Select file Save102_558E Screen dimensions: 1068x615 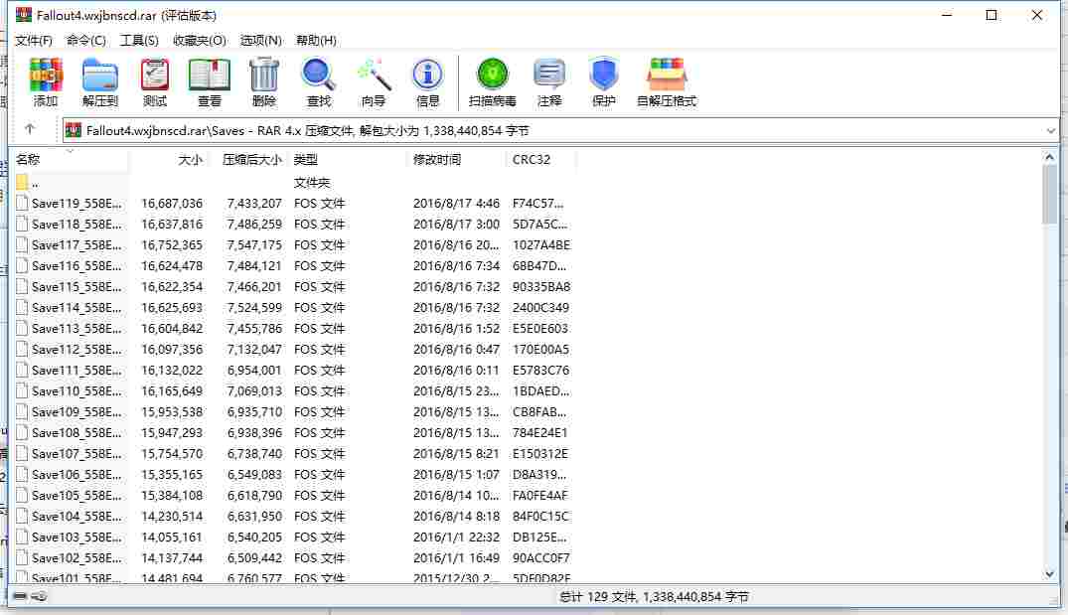(76, 558)
